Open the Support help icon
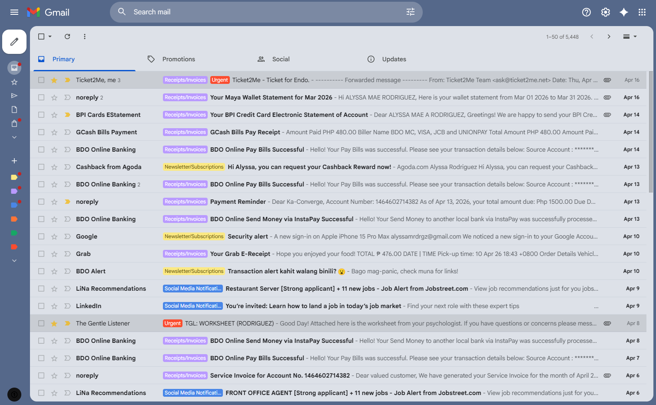656x405 pixels. [x=586, y=12]
